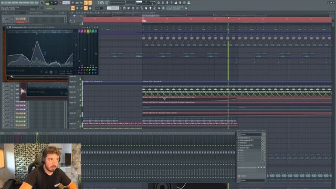Click the microphone audio recording icon
The image size is (336, 189).
[x=167, y=3]
